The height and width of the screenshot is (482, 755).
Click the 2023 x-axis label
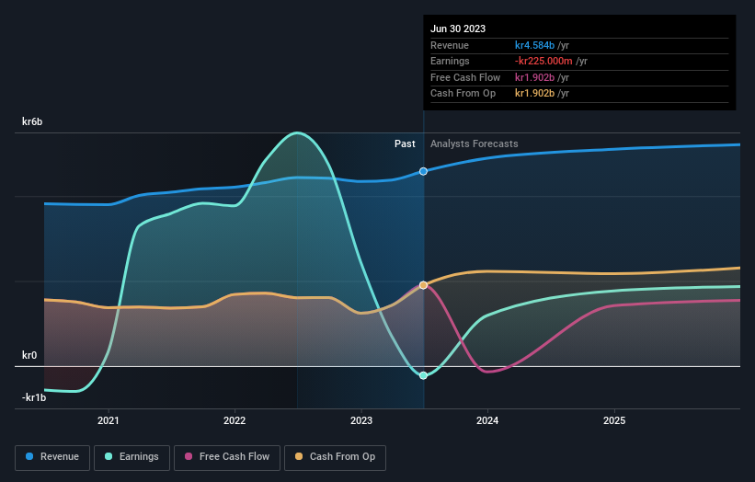tap(361, 420)
